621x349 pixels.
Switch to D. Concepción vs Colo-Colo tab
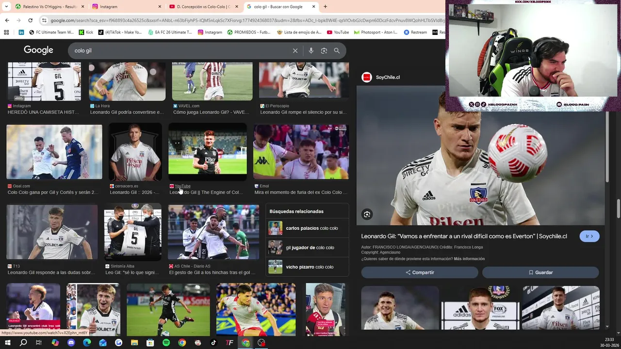coord(204,7)
